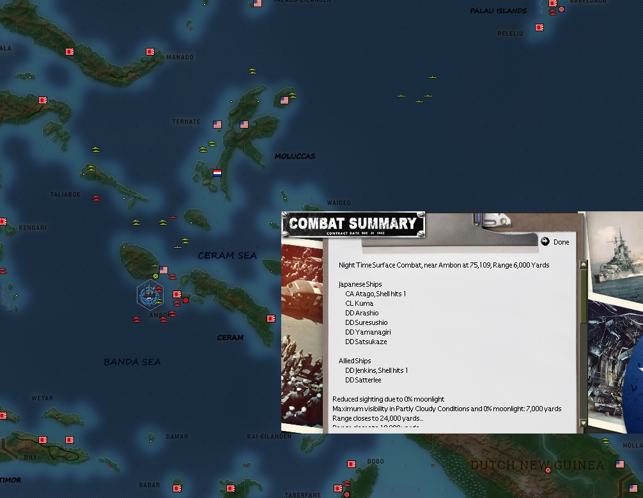The width and height of the screenshot is (643, 498).
Task: Click the yellow ship icon north of Morotai
Action: click(x=252, y=72)
